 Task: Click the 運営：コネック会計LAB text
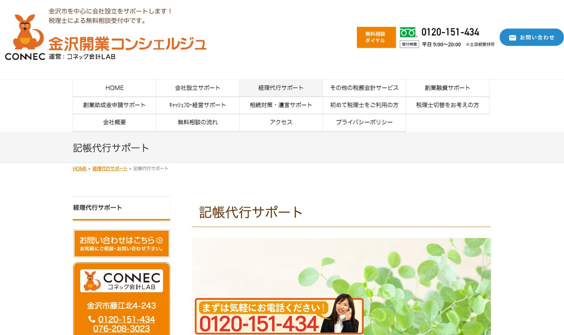coord(82,56)
